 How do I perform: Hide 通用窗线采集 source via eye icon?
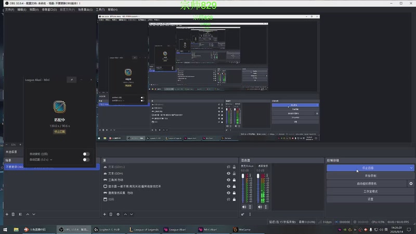click(228, 193)
